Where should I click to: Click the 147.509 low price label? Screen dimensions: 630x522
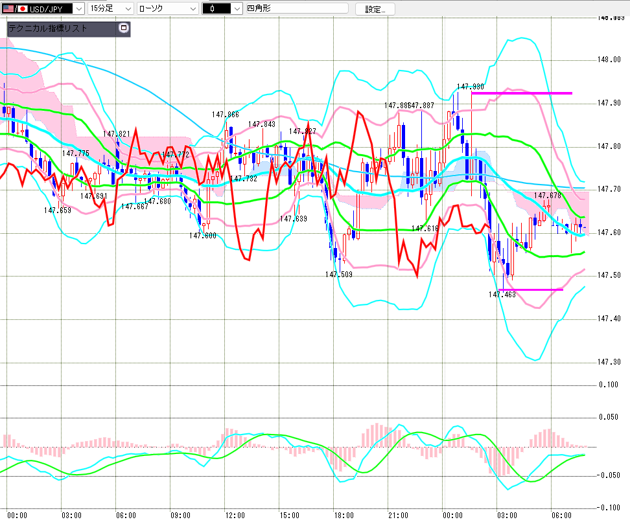[338, 274]
